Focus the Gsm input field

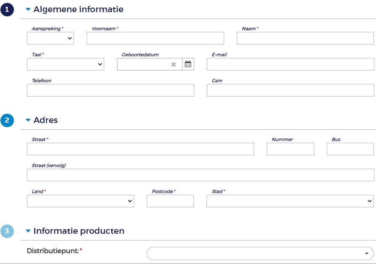(290, 90)
